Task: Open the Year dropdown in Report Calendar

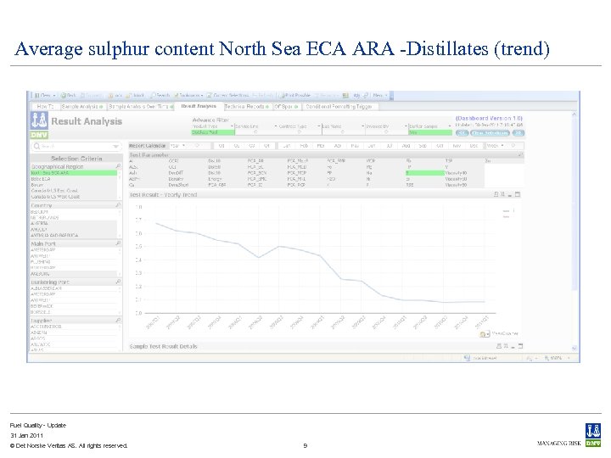Action: 184,146
